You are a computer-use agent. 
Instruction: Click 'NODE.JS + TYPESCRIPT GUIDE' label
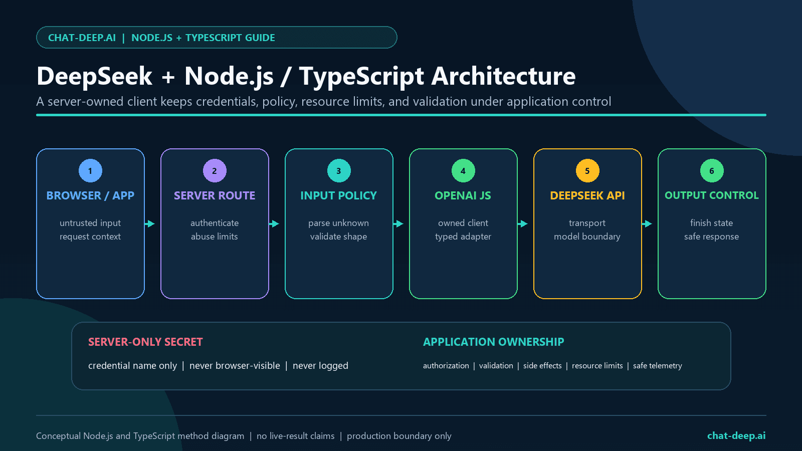(203, 38)
